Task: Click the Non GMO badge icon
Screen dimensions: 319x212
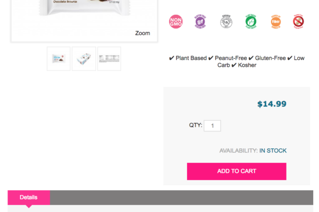Action: point(175,21)
